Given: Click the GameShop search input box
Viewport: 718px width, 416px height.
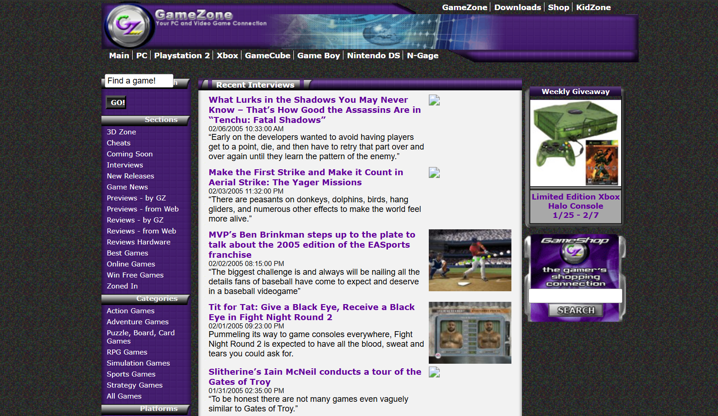Looking at the screenshot, I should [x=575, y=296].
